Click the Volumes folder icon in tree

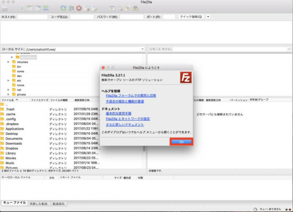(x=14, y=62)
